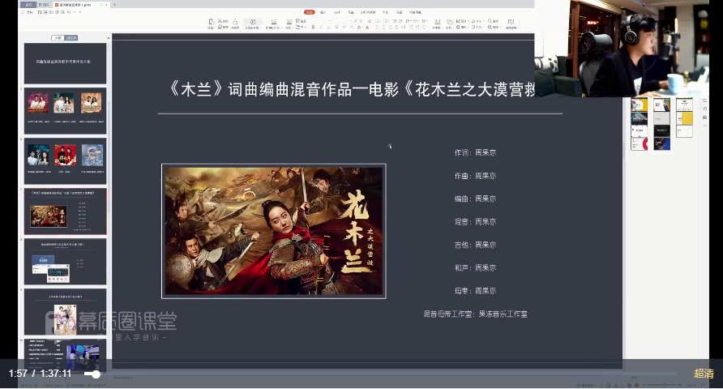Switch panel to Outline (大纲) view
Screen dimensions: 723x389
coord(58,38)
